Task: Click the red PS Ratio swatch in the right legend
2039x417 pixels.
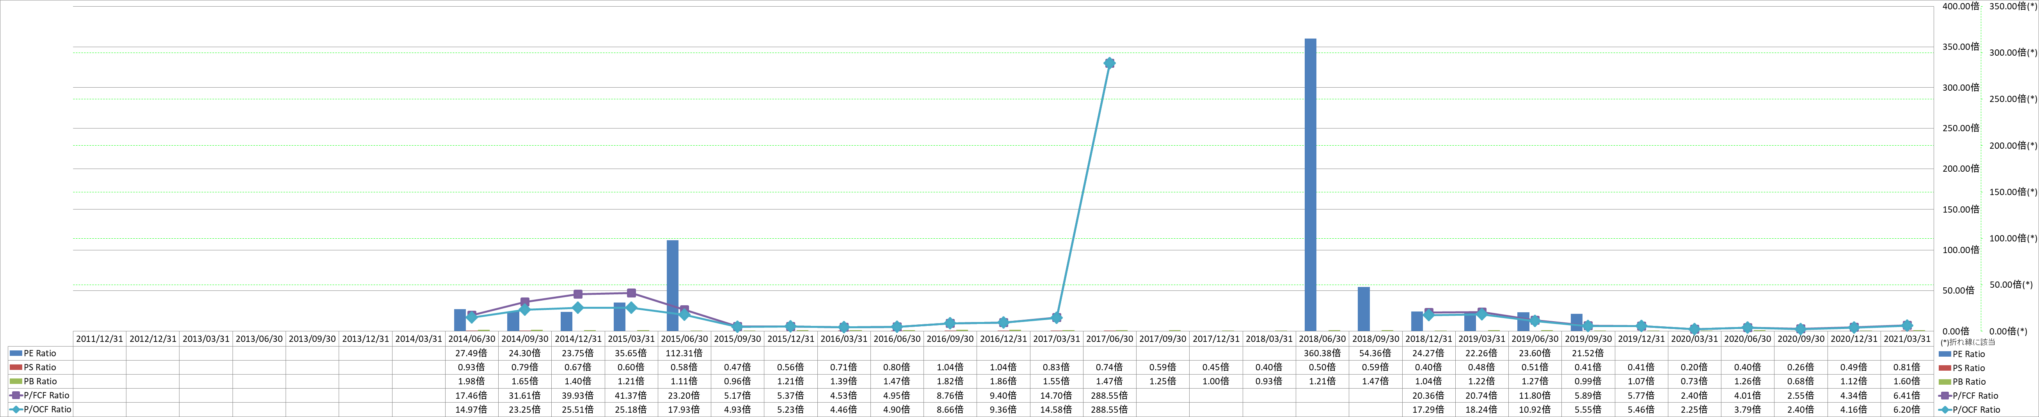Action: click(x=1944, y=368)
